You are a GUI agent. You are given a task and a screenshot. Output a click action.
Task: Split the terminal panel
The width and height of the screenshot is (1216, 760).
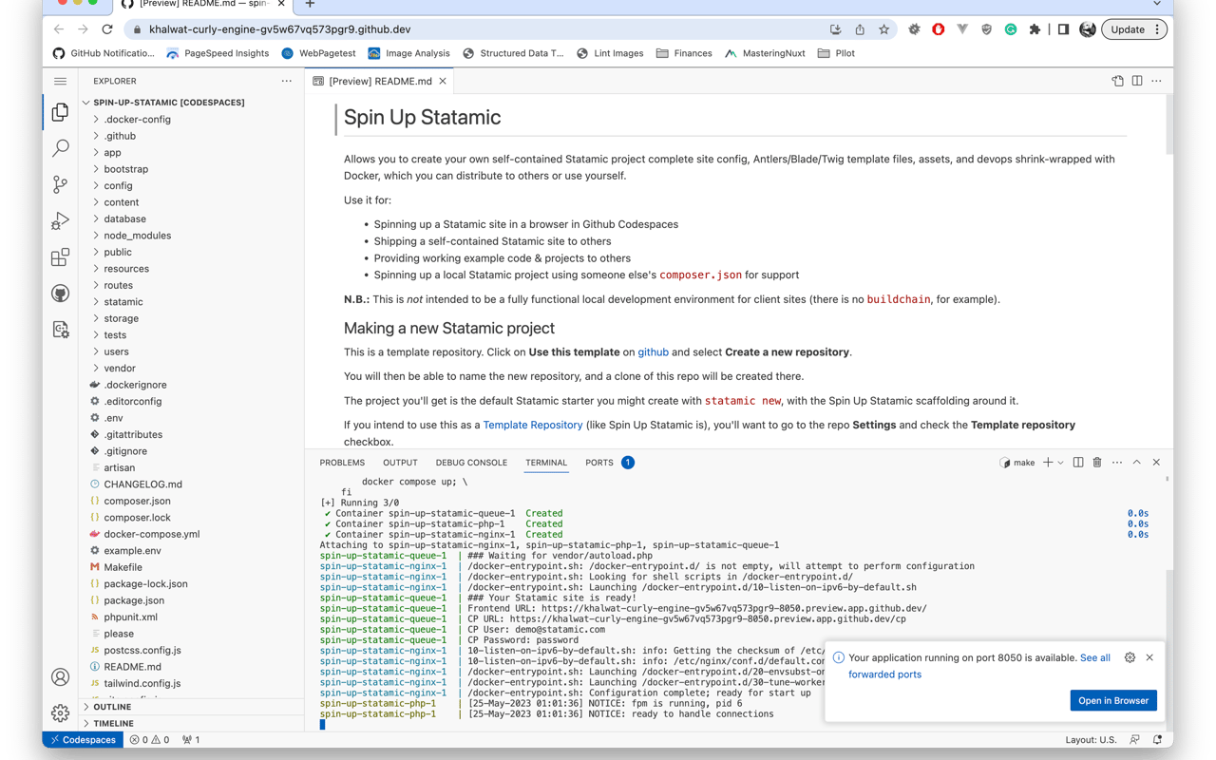[1078, 463]
